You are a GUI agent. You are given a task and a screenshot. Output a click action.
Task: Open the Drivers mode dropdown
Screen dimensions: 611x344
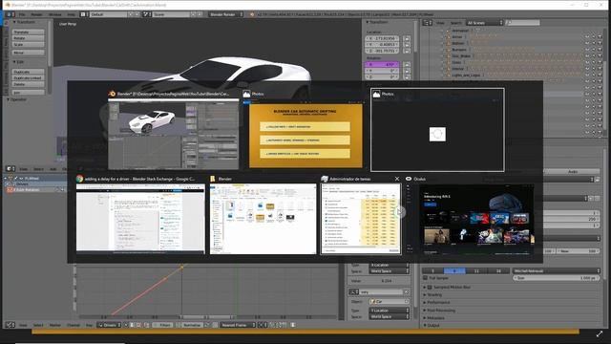[x=109, y=325]
